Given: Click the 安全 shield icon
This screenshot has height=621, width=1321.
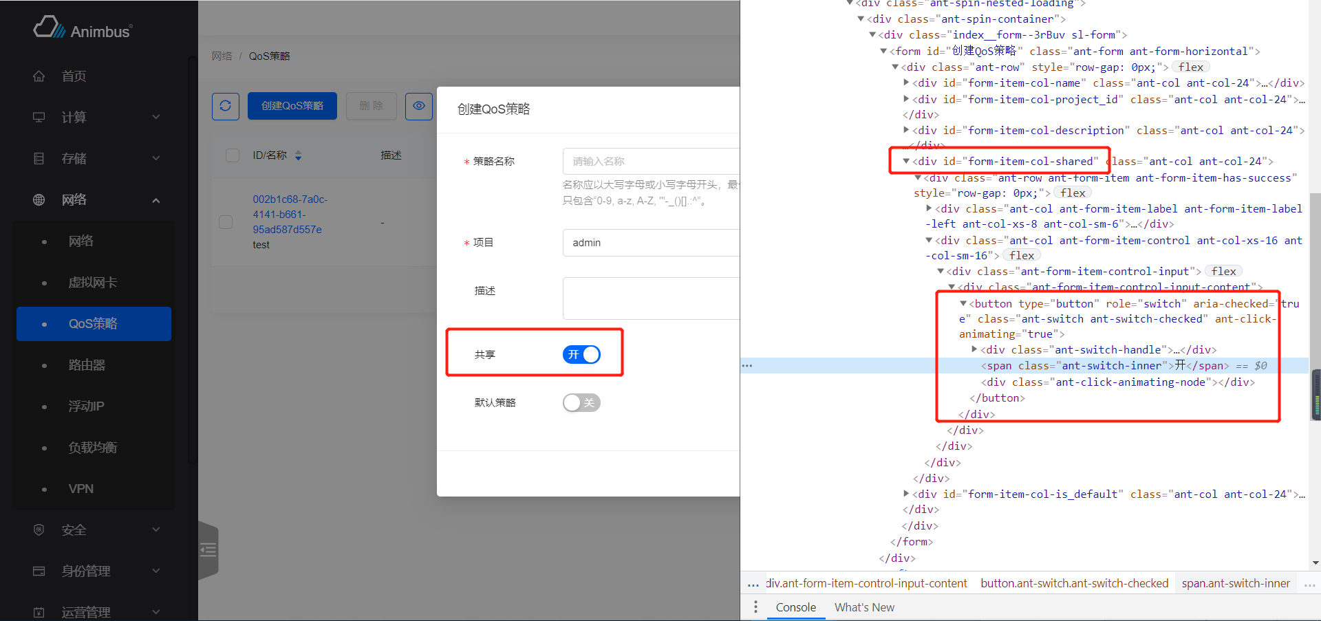Looking at the screenshot, I should click(x=39, y=530).
